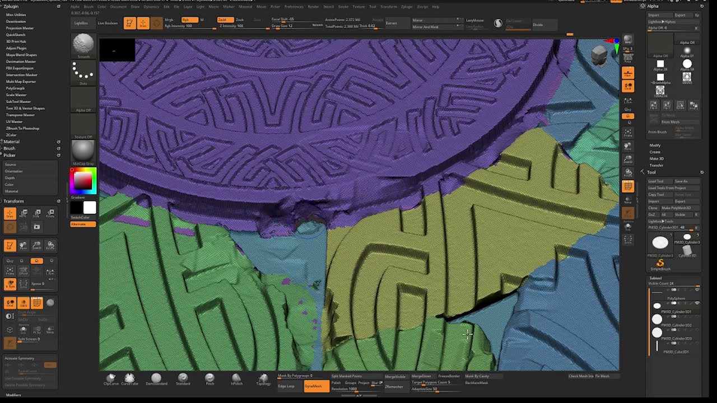Click the Draw mode button in top shelf
Screen dimensions: 717x403
(x=143, y=23)
